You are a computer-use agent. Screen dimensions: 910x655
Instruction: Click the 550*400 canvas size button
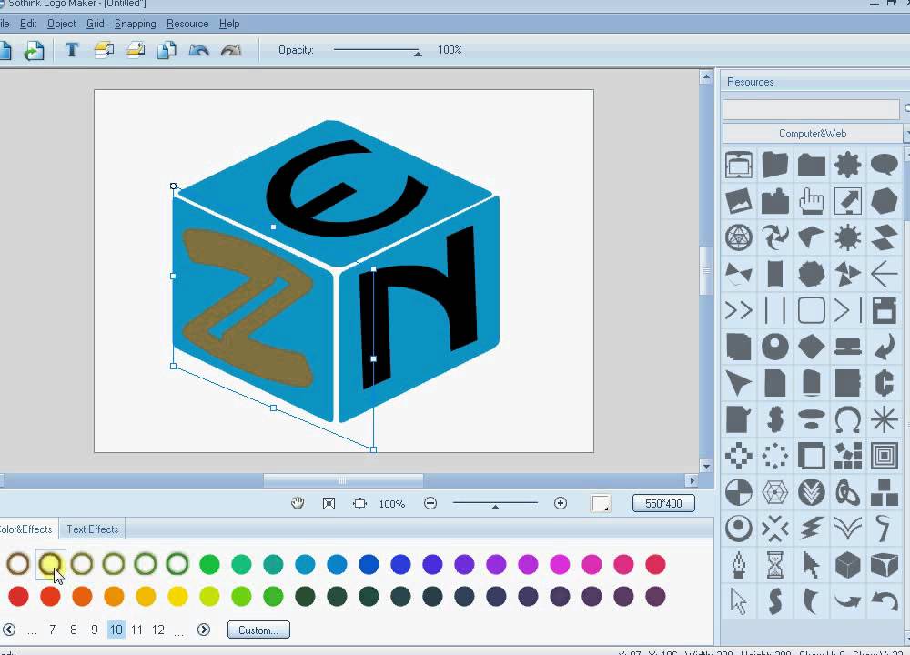[x=663, y=504]
